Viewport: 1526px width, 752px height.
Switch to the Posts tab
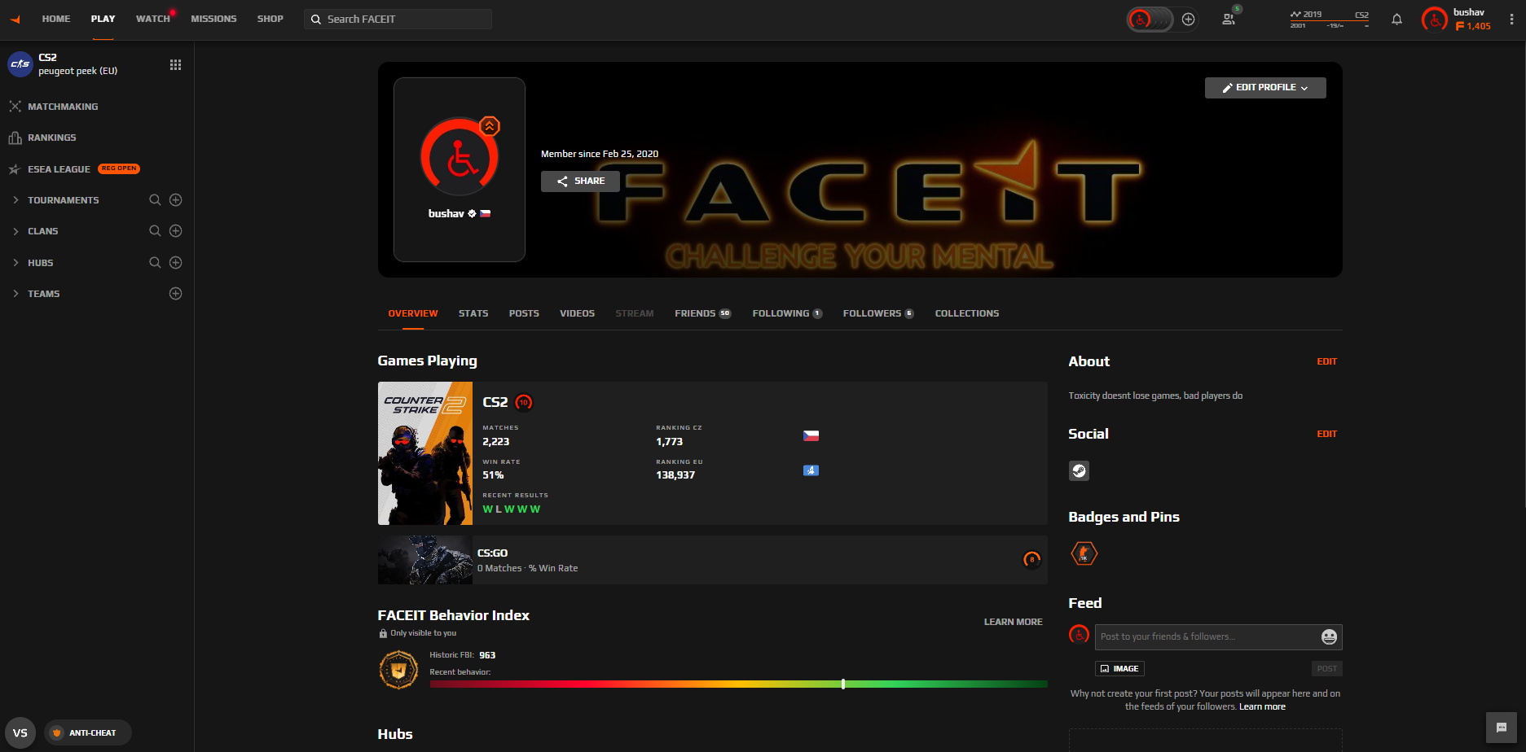pyautogui.click(x=524, y=313)
